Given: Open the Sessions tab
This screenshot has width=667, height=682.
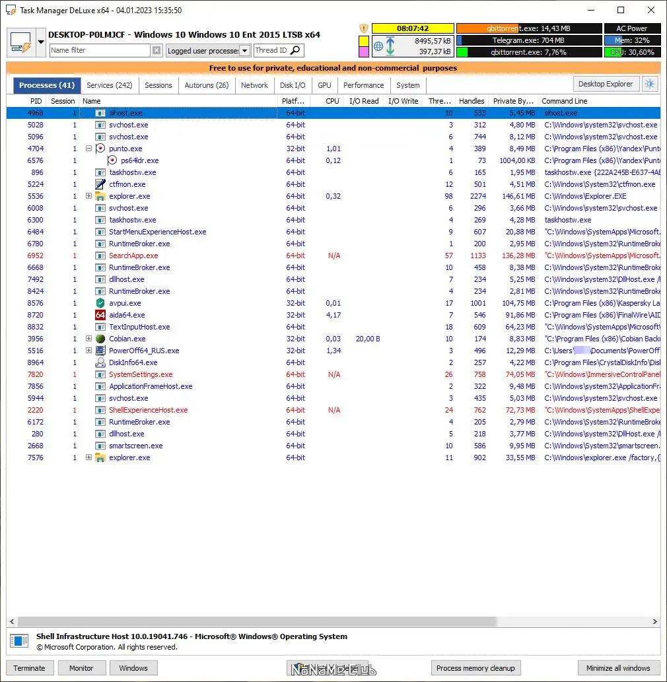Looking at the screenshot, I should pos(158,85).
